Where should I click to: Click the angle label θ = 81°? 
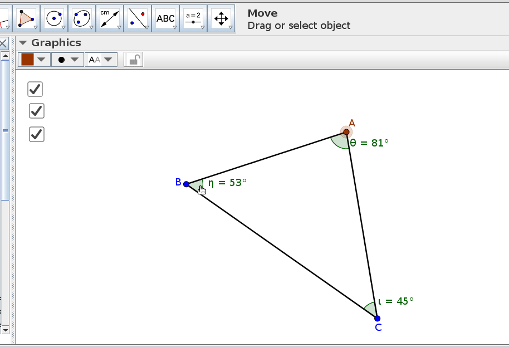tap(369, 143)
